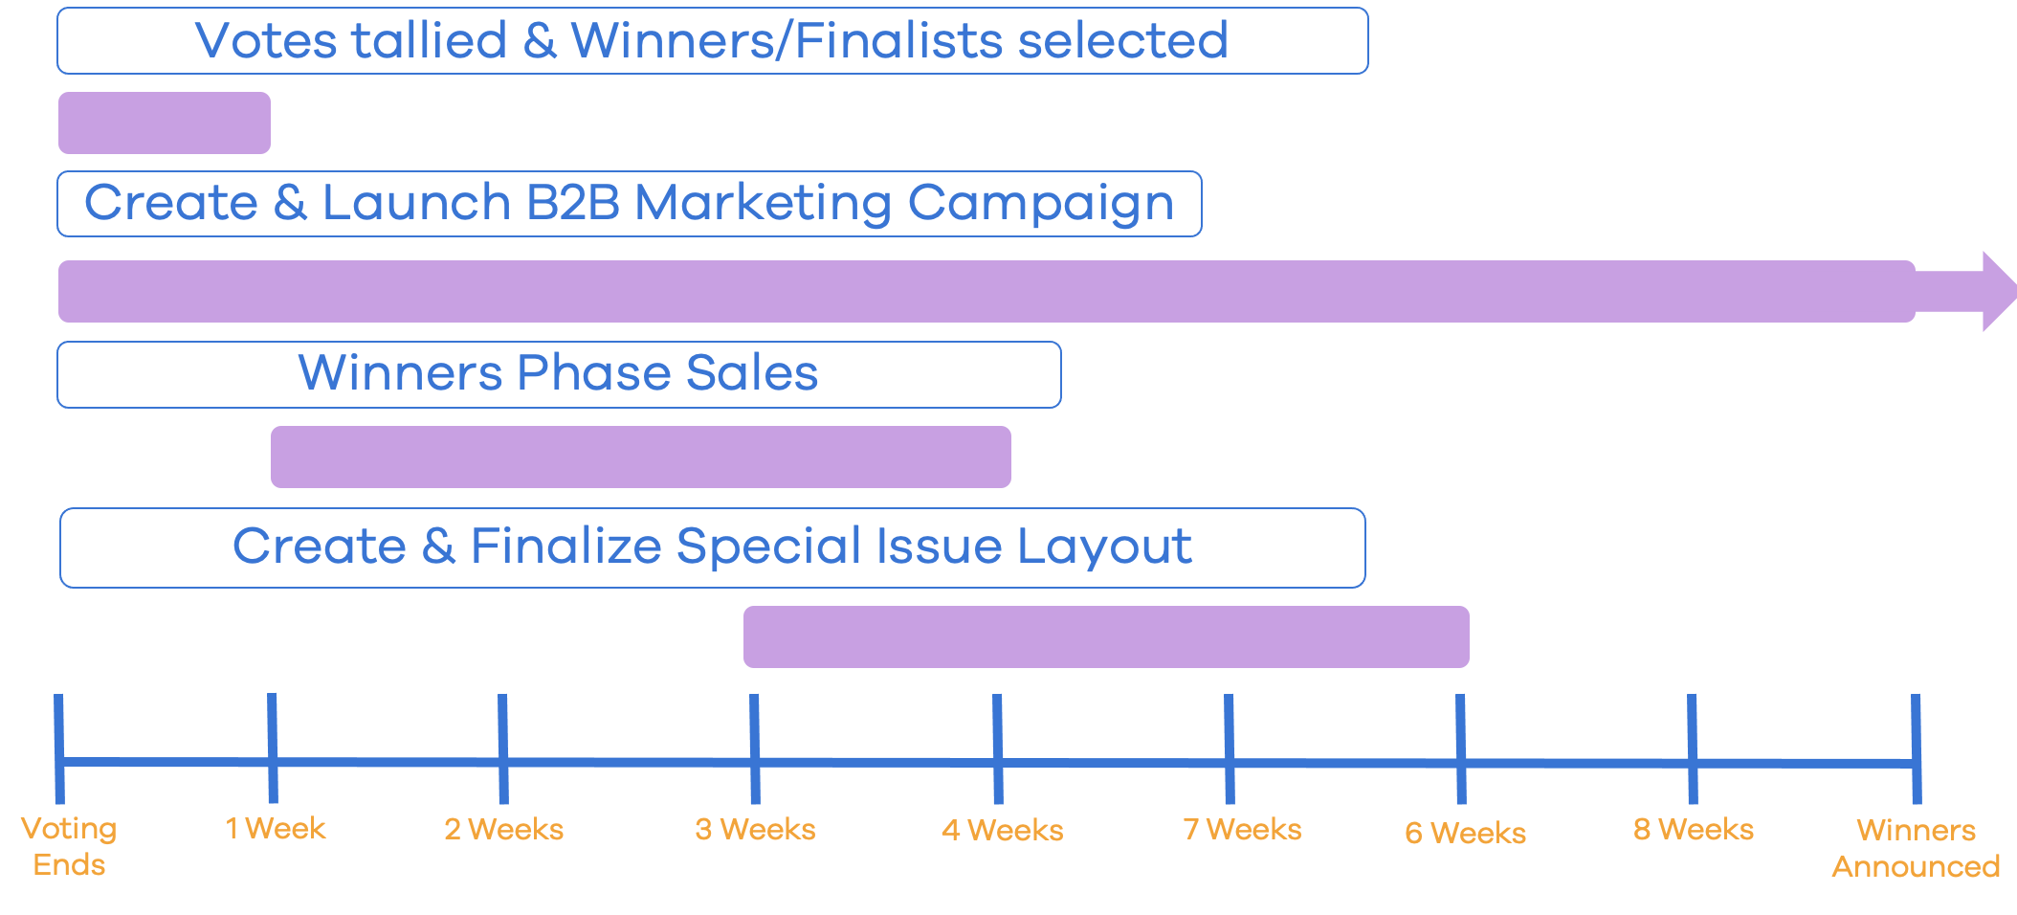This screenshot has width=2017, height=915.
Task: Click the "Voting Ends" text label
Action: point(69,846)
